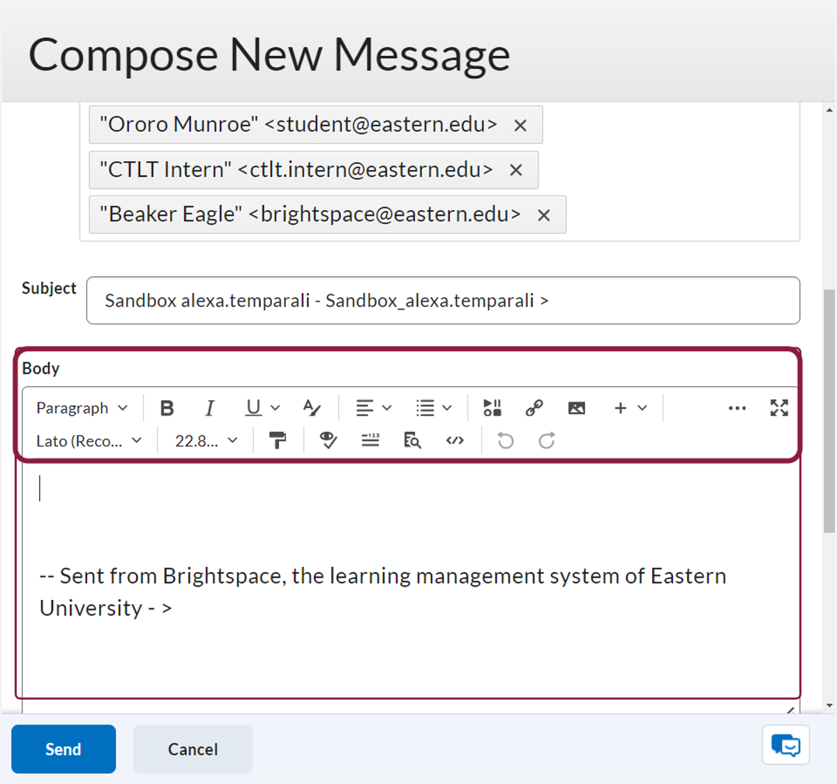837x784 pixels.
Task: Click the word count icon
Action: (370, 441)
